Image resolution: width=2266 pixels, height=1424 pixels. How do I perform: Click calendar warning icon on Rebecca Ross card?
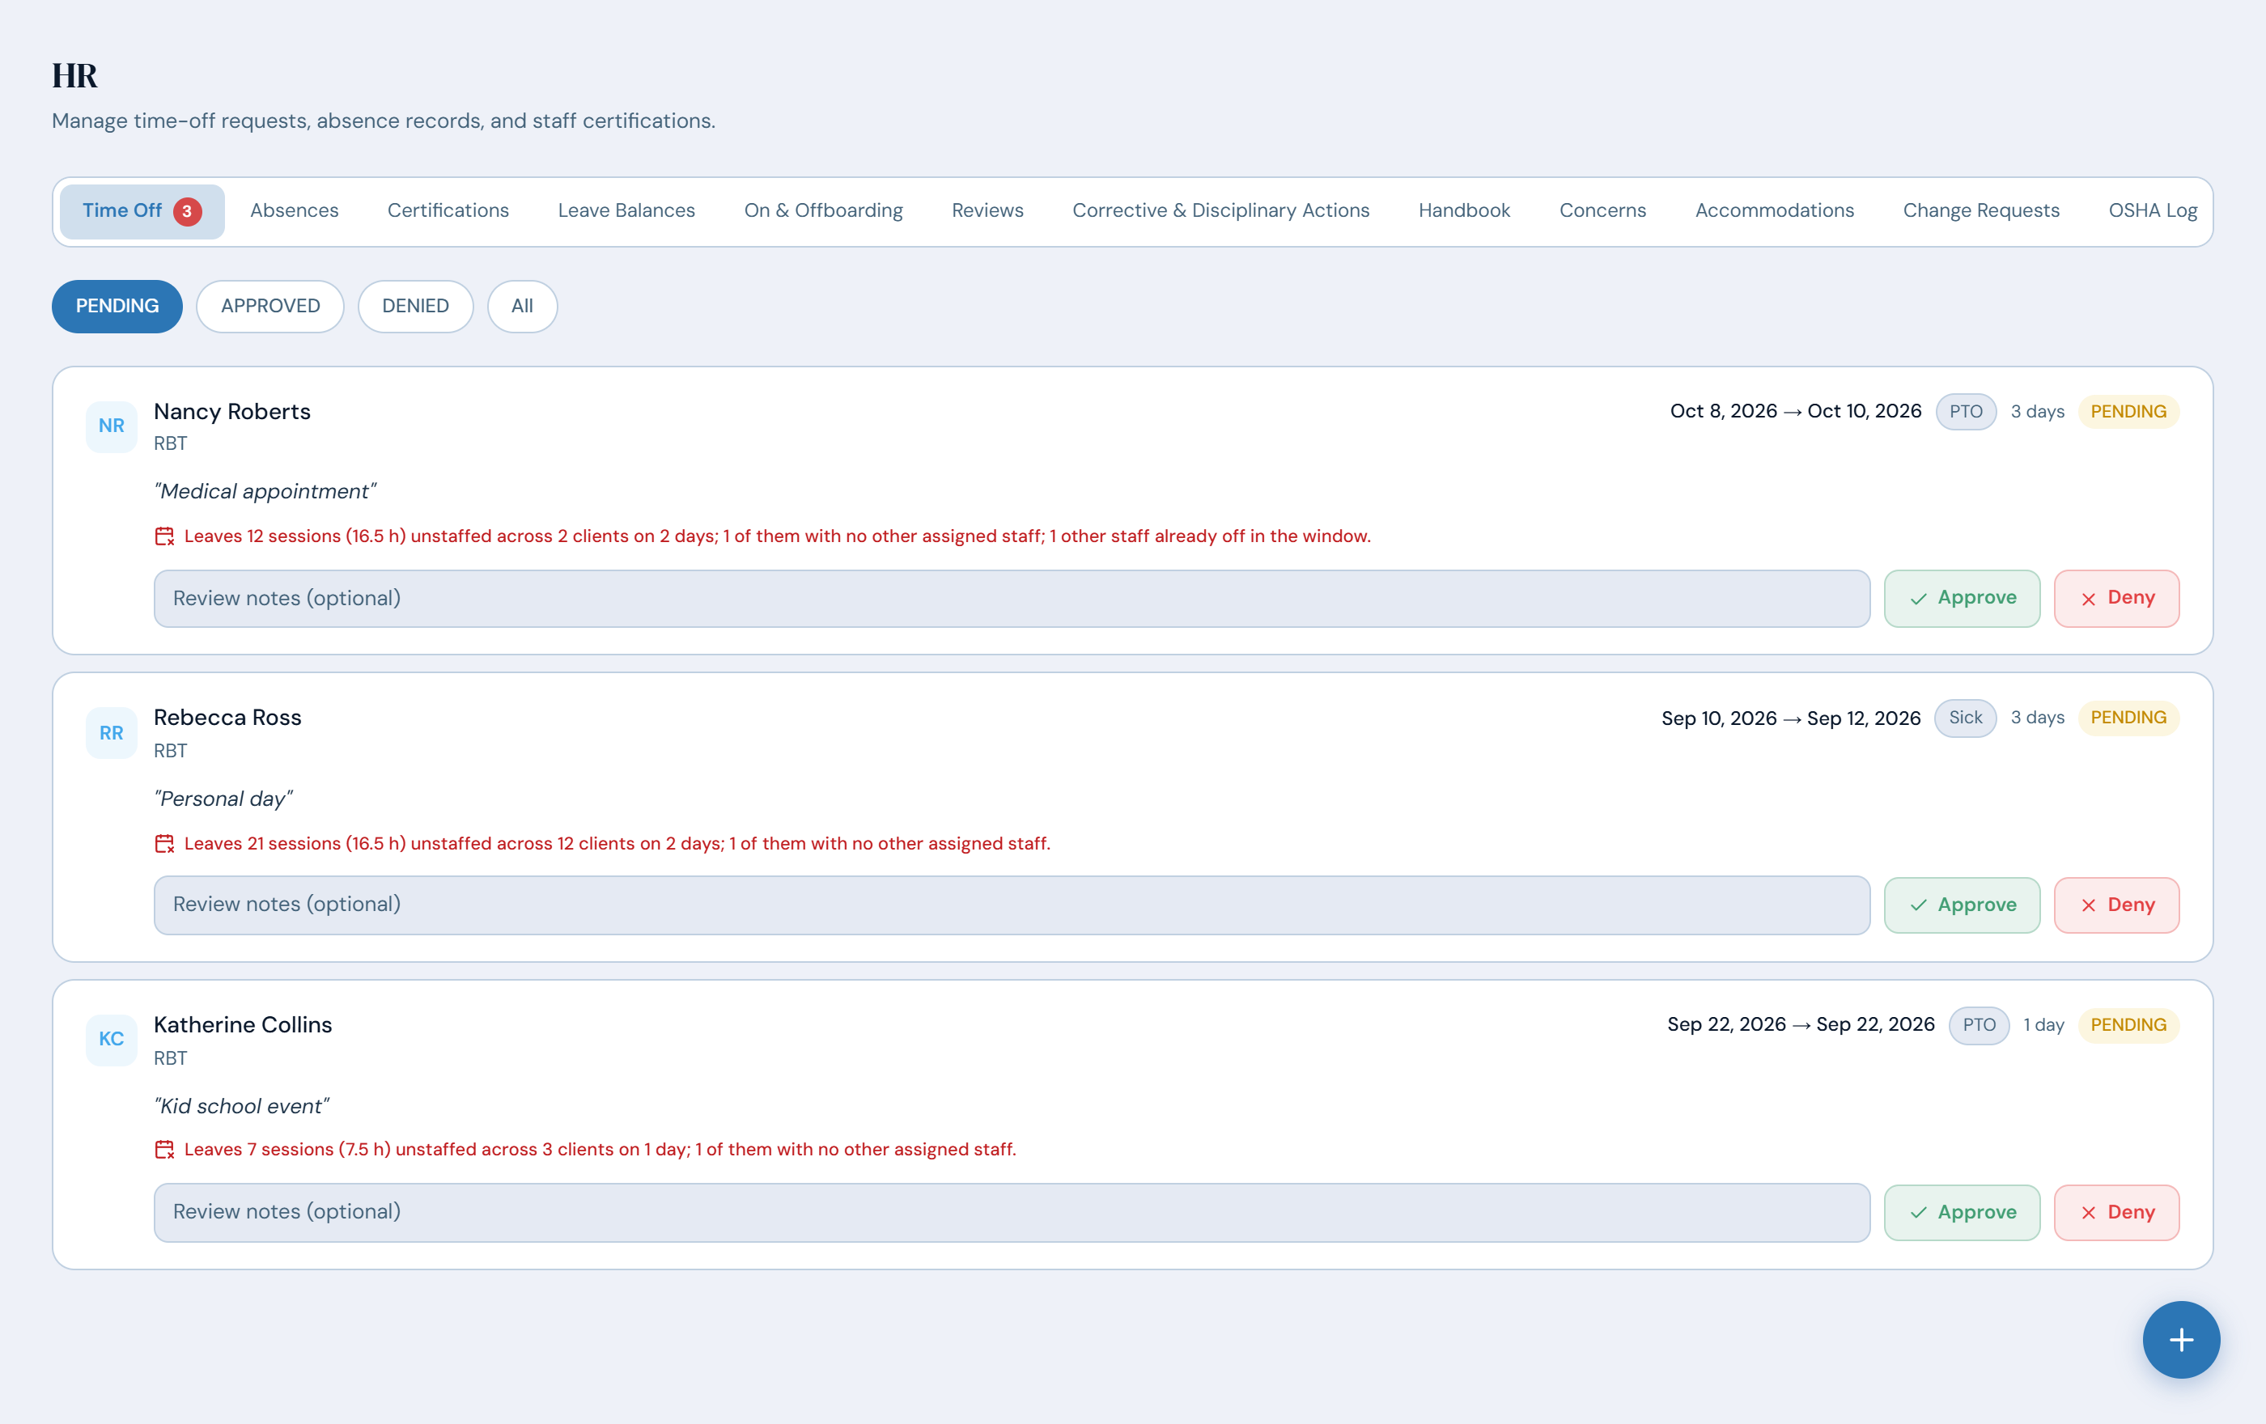coord(164,844)
